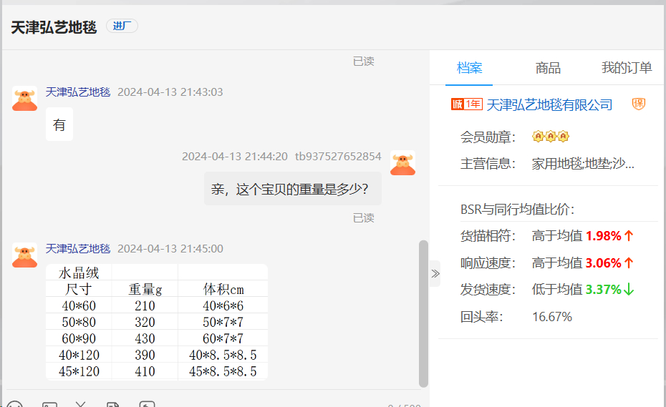Click the chat title 天津弘艺地毯
This screenshot has width=666, height=407.
(54, 27)
